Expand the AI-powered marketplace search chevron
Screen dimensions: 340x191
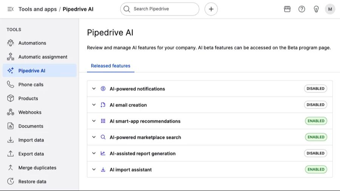click(94, 137)
